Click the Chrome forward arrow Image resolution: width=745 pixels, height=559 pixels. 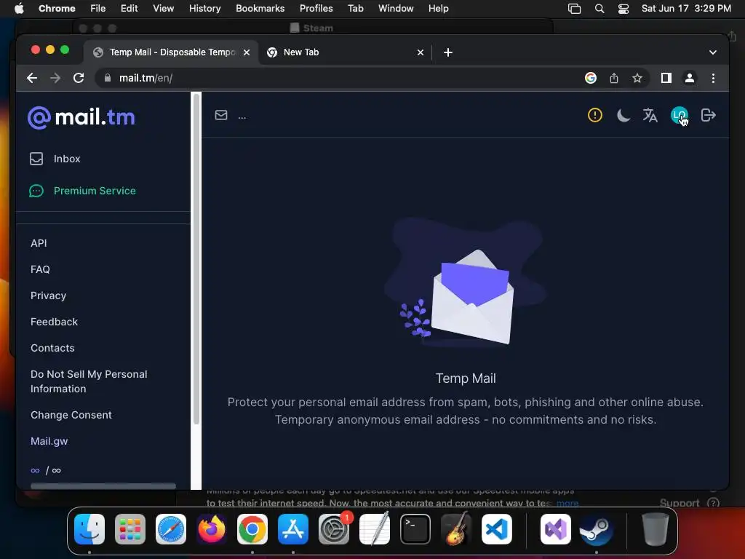pyautogui.click(x=55, y=78)
